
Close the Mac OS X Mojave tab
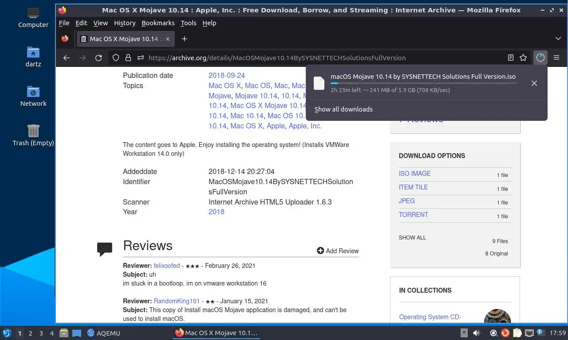(167, 39)
